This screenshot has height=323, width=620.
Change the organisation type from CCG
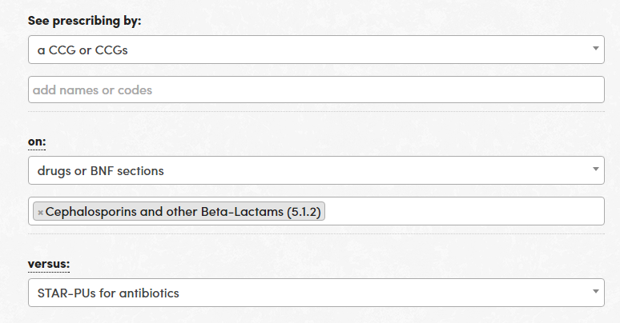[316, 50]
